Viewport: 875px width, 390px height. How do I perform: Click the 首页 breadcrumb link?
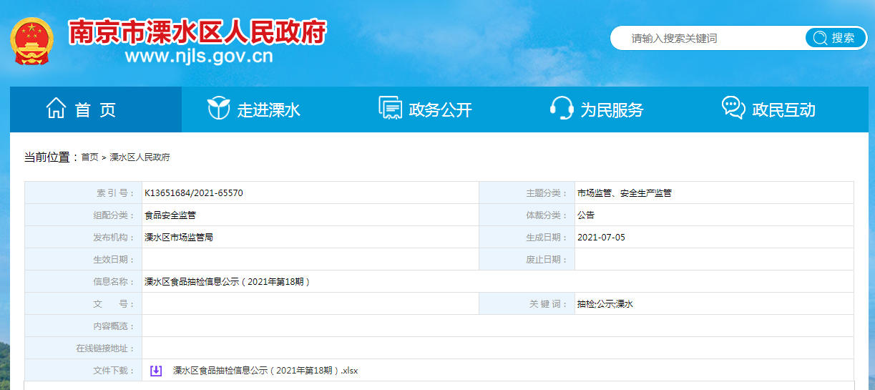coord(89,157)
